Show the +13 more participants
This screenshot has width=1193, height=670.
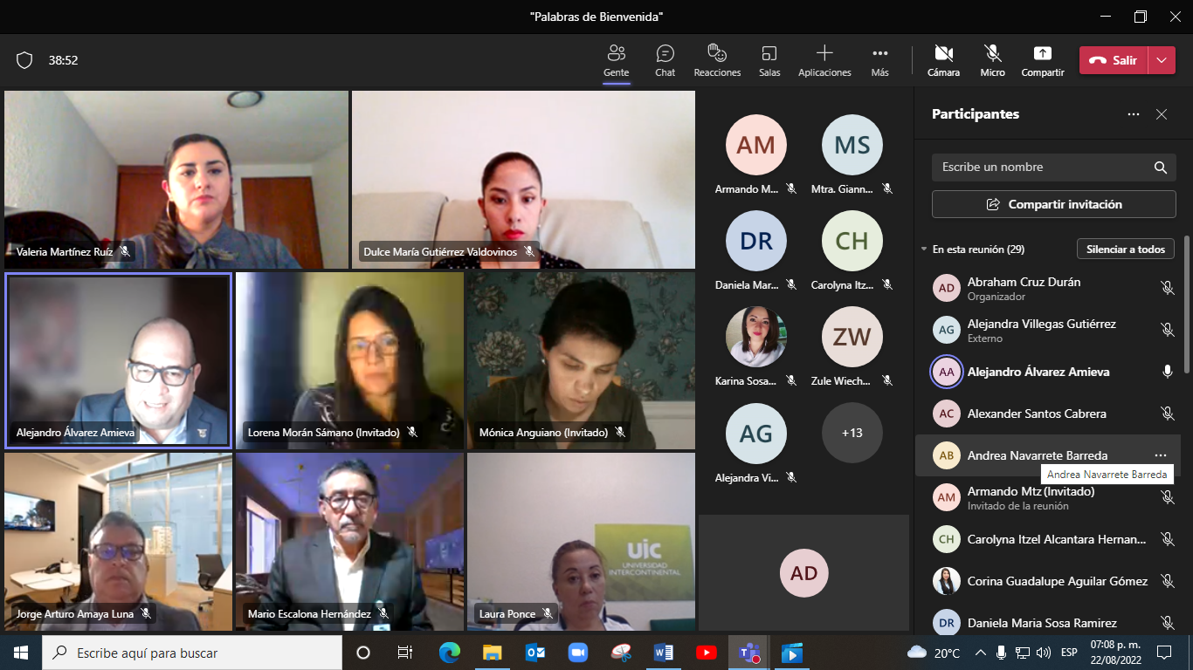click(x=852, y=433)
